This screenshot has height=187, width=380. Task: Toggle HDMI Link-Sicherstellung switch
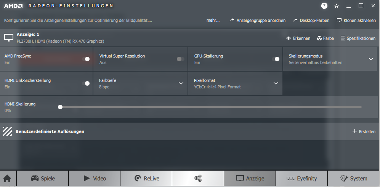point(86,83)
